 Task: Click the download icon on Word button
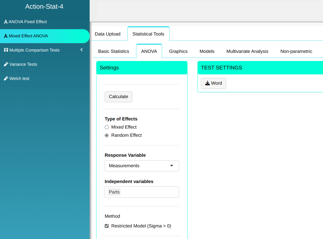(x=208, y=83)
